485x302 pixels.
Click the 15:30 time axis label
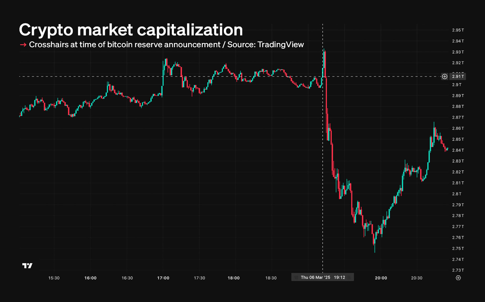click(x=54, y=278)
